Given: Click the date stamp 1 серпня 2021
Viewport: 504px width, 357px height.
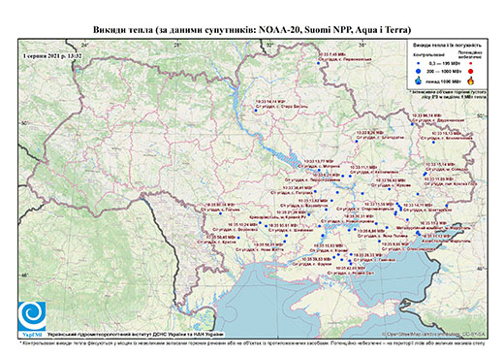Looking at the screenshot, I should coord(52,56).
